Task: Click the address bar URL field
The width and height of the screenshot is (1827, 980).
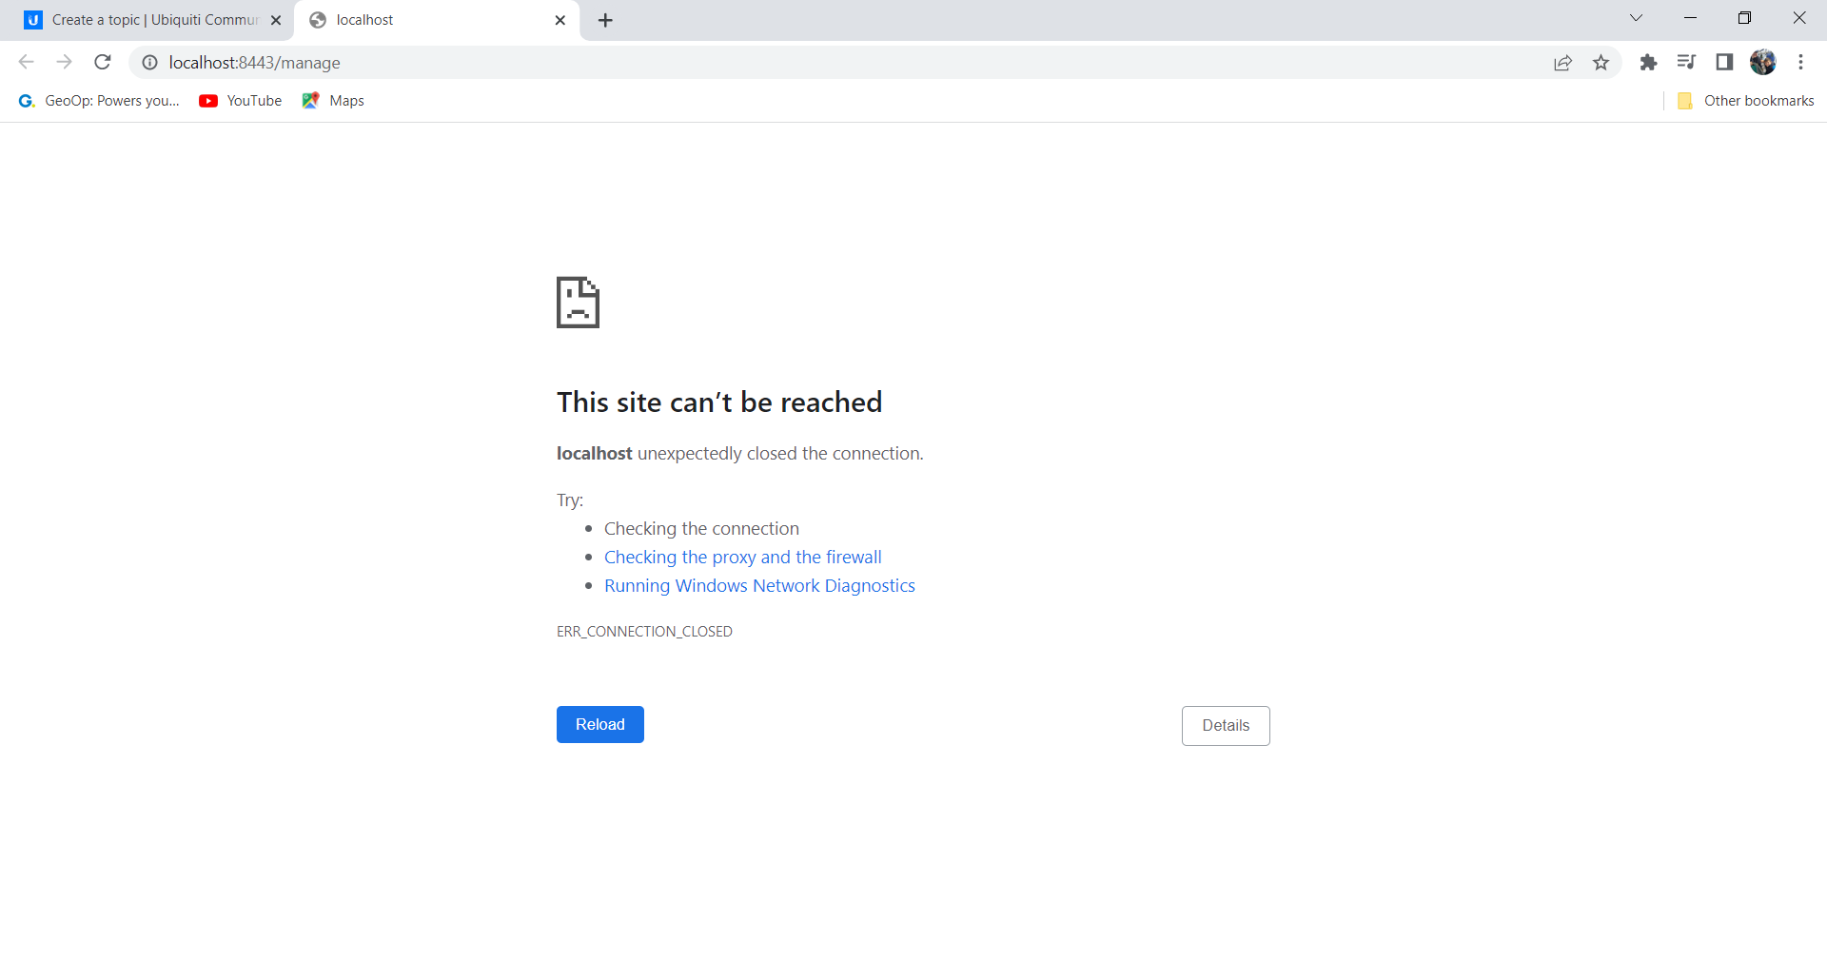Action: click(x=761, y=63)
